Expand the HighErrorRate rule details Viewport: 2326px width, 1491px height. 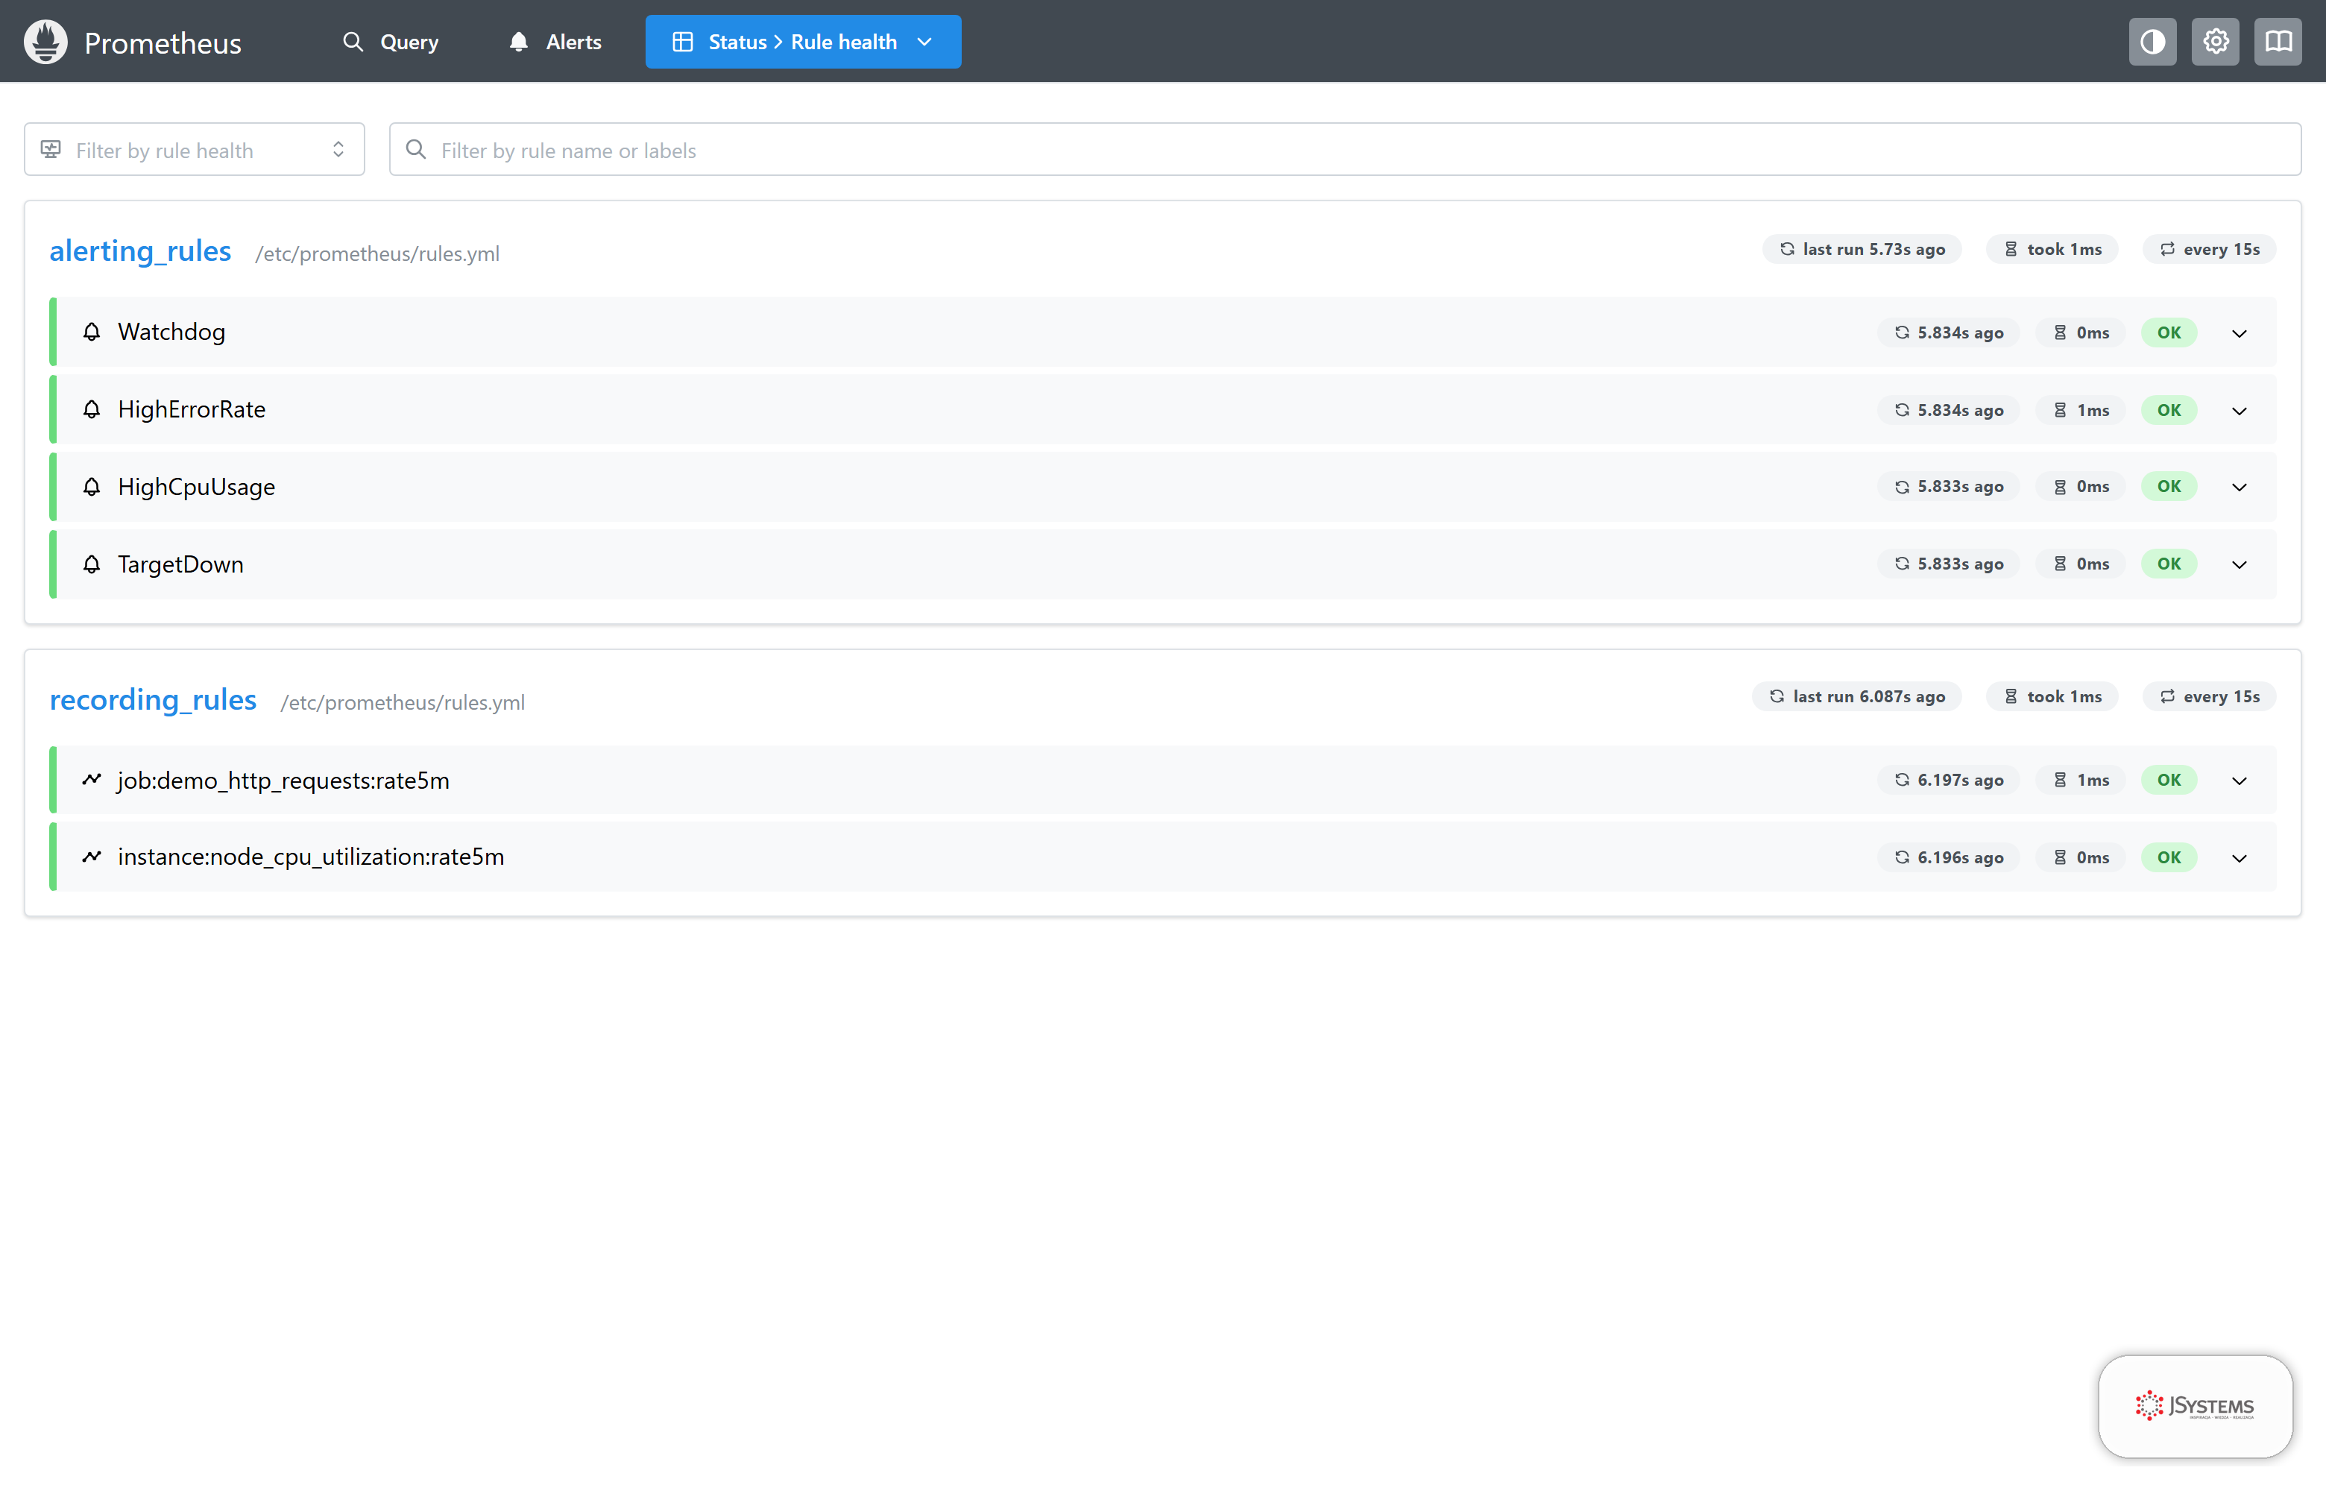click(x=2239, y=411)
